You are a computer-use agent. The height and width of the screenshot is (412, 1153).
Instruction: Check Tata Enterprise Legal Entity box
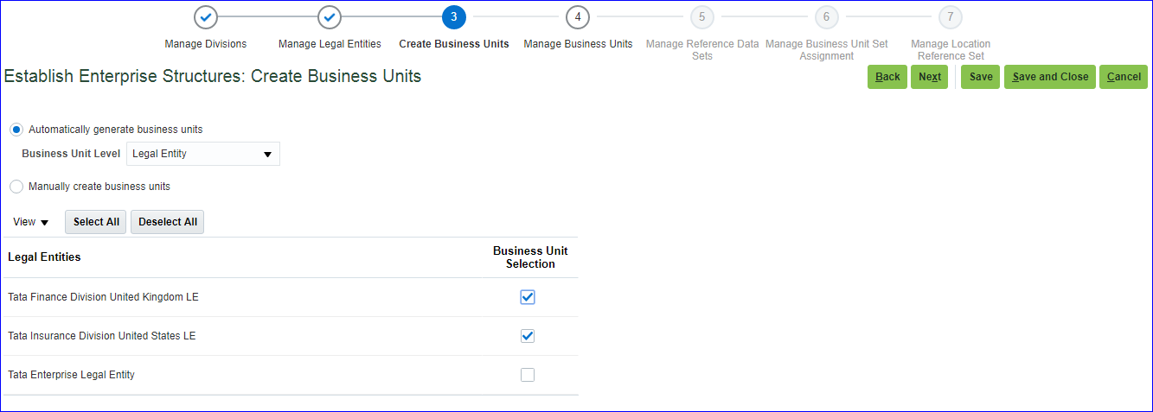[x=528, y=375]
